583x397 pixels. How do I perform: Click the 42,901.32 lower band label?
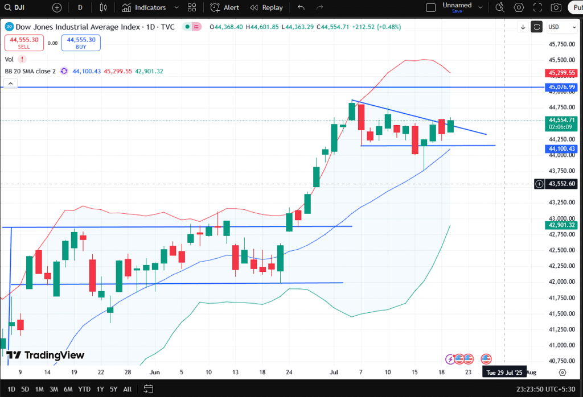pyautogui.click(x=561, y=225)
